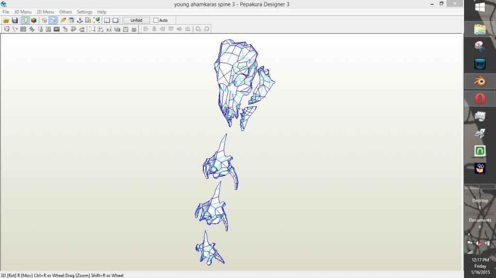The image size is (496, 278).
Task: Switch to Opera browser in taskbar
Action: [x=480, y=99]
